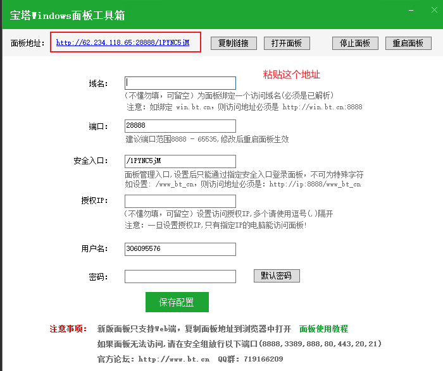Screen dimensions: 443x371
Task: Click the 端口: label
Action: point(98,126)
